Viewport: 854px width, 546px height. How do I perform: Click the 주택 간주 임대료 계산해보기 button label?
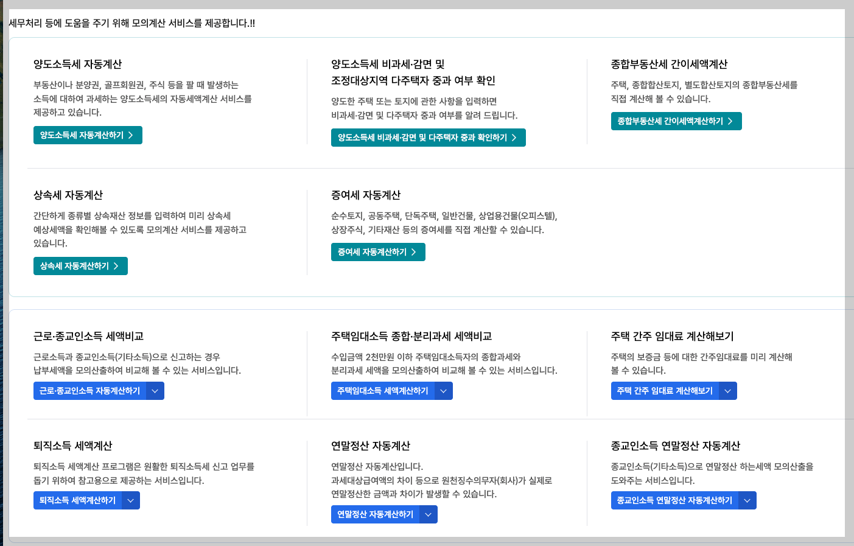(666, 390)
